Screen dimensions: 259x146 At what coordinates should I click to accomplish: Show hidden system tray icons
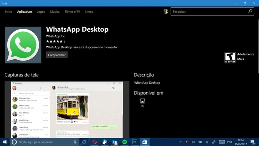(x=181, y=142)
